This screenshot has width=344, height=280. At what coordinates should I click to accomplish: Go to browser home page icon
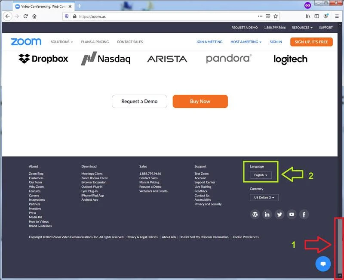[x=34, y=16]
